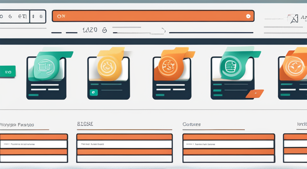Viewport: 307px width, 169px height.
Task: Select the orange bird coin icon card
Action: pyautogui.click(x=294, y=67)
